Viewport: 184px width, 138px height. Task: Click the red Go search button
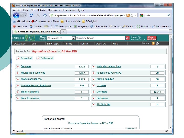[128, 38]
